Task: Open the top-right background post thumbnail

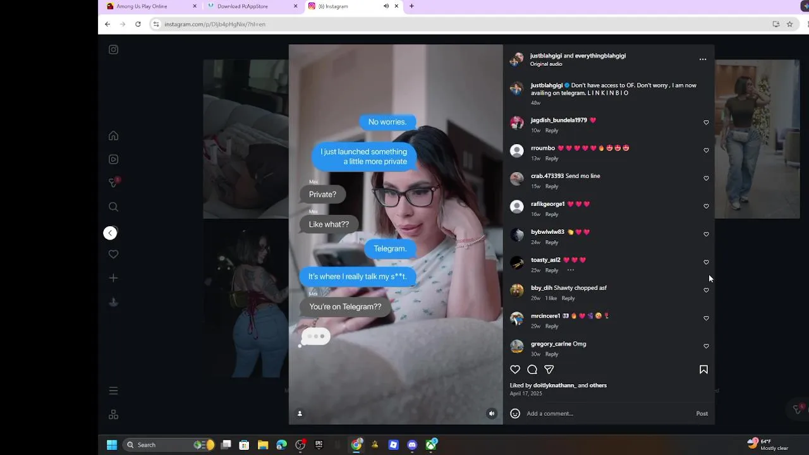Action: pos(757,139)
